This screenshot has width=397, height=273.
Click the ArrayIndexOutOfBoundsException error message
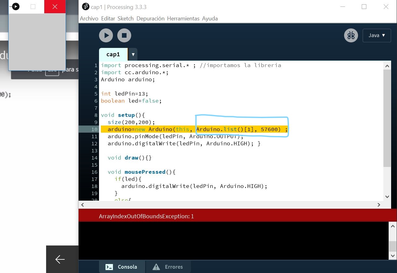(x=146, y=216)
